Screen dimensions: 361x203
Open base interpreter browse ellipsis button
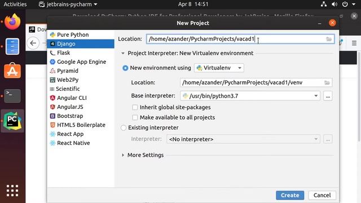pos(328,96)
